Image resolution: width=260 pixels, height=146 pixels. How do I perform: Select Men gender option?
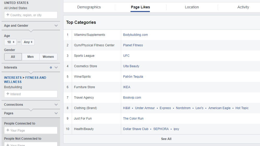click(31, 57)
